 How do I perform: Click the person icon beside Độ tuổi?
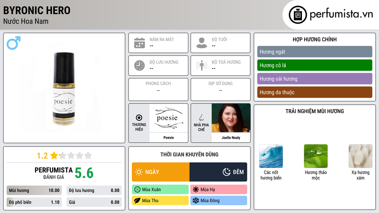[x=202, y=43]
